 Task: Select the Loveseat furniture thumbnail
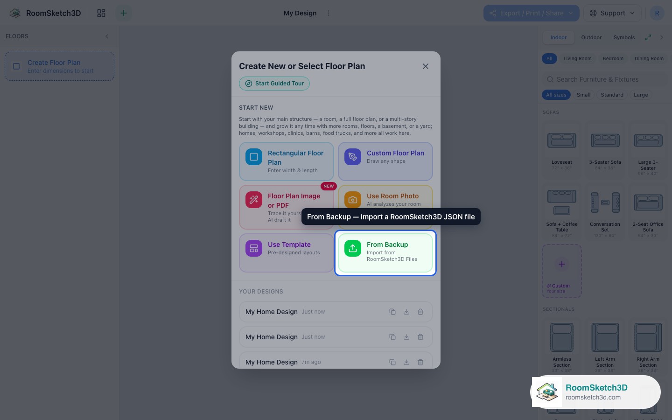(x=562, y=149)
